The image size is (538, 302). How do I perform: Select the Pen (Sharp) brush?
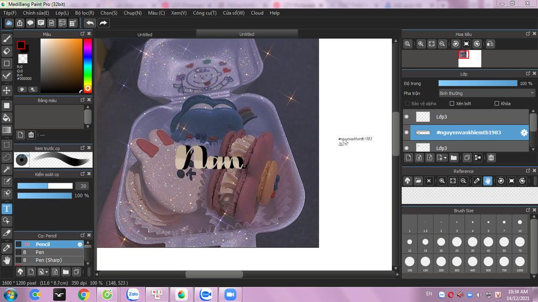tap(49, 260)
